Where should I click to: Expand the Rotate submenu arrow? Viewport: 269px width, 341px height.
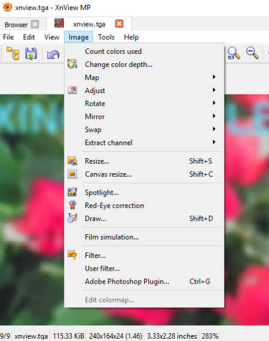(214, 103)
